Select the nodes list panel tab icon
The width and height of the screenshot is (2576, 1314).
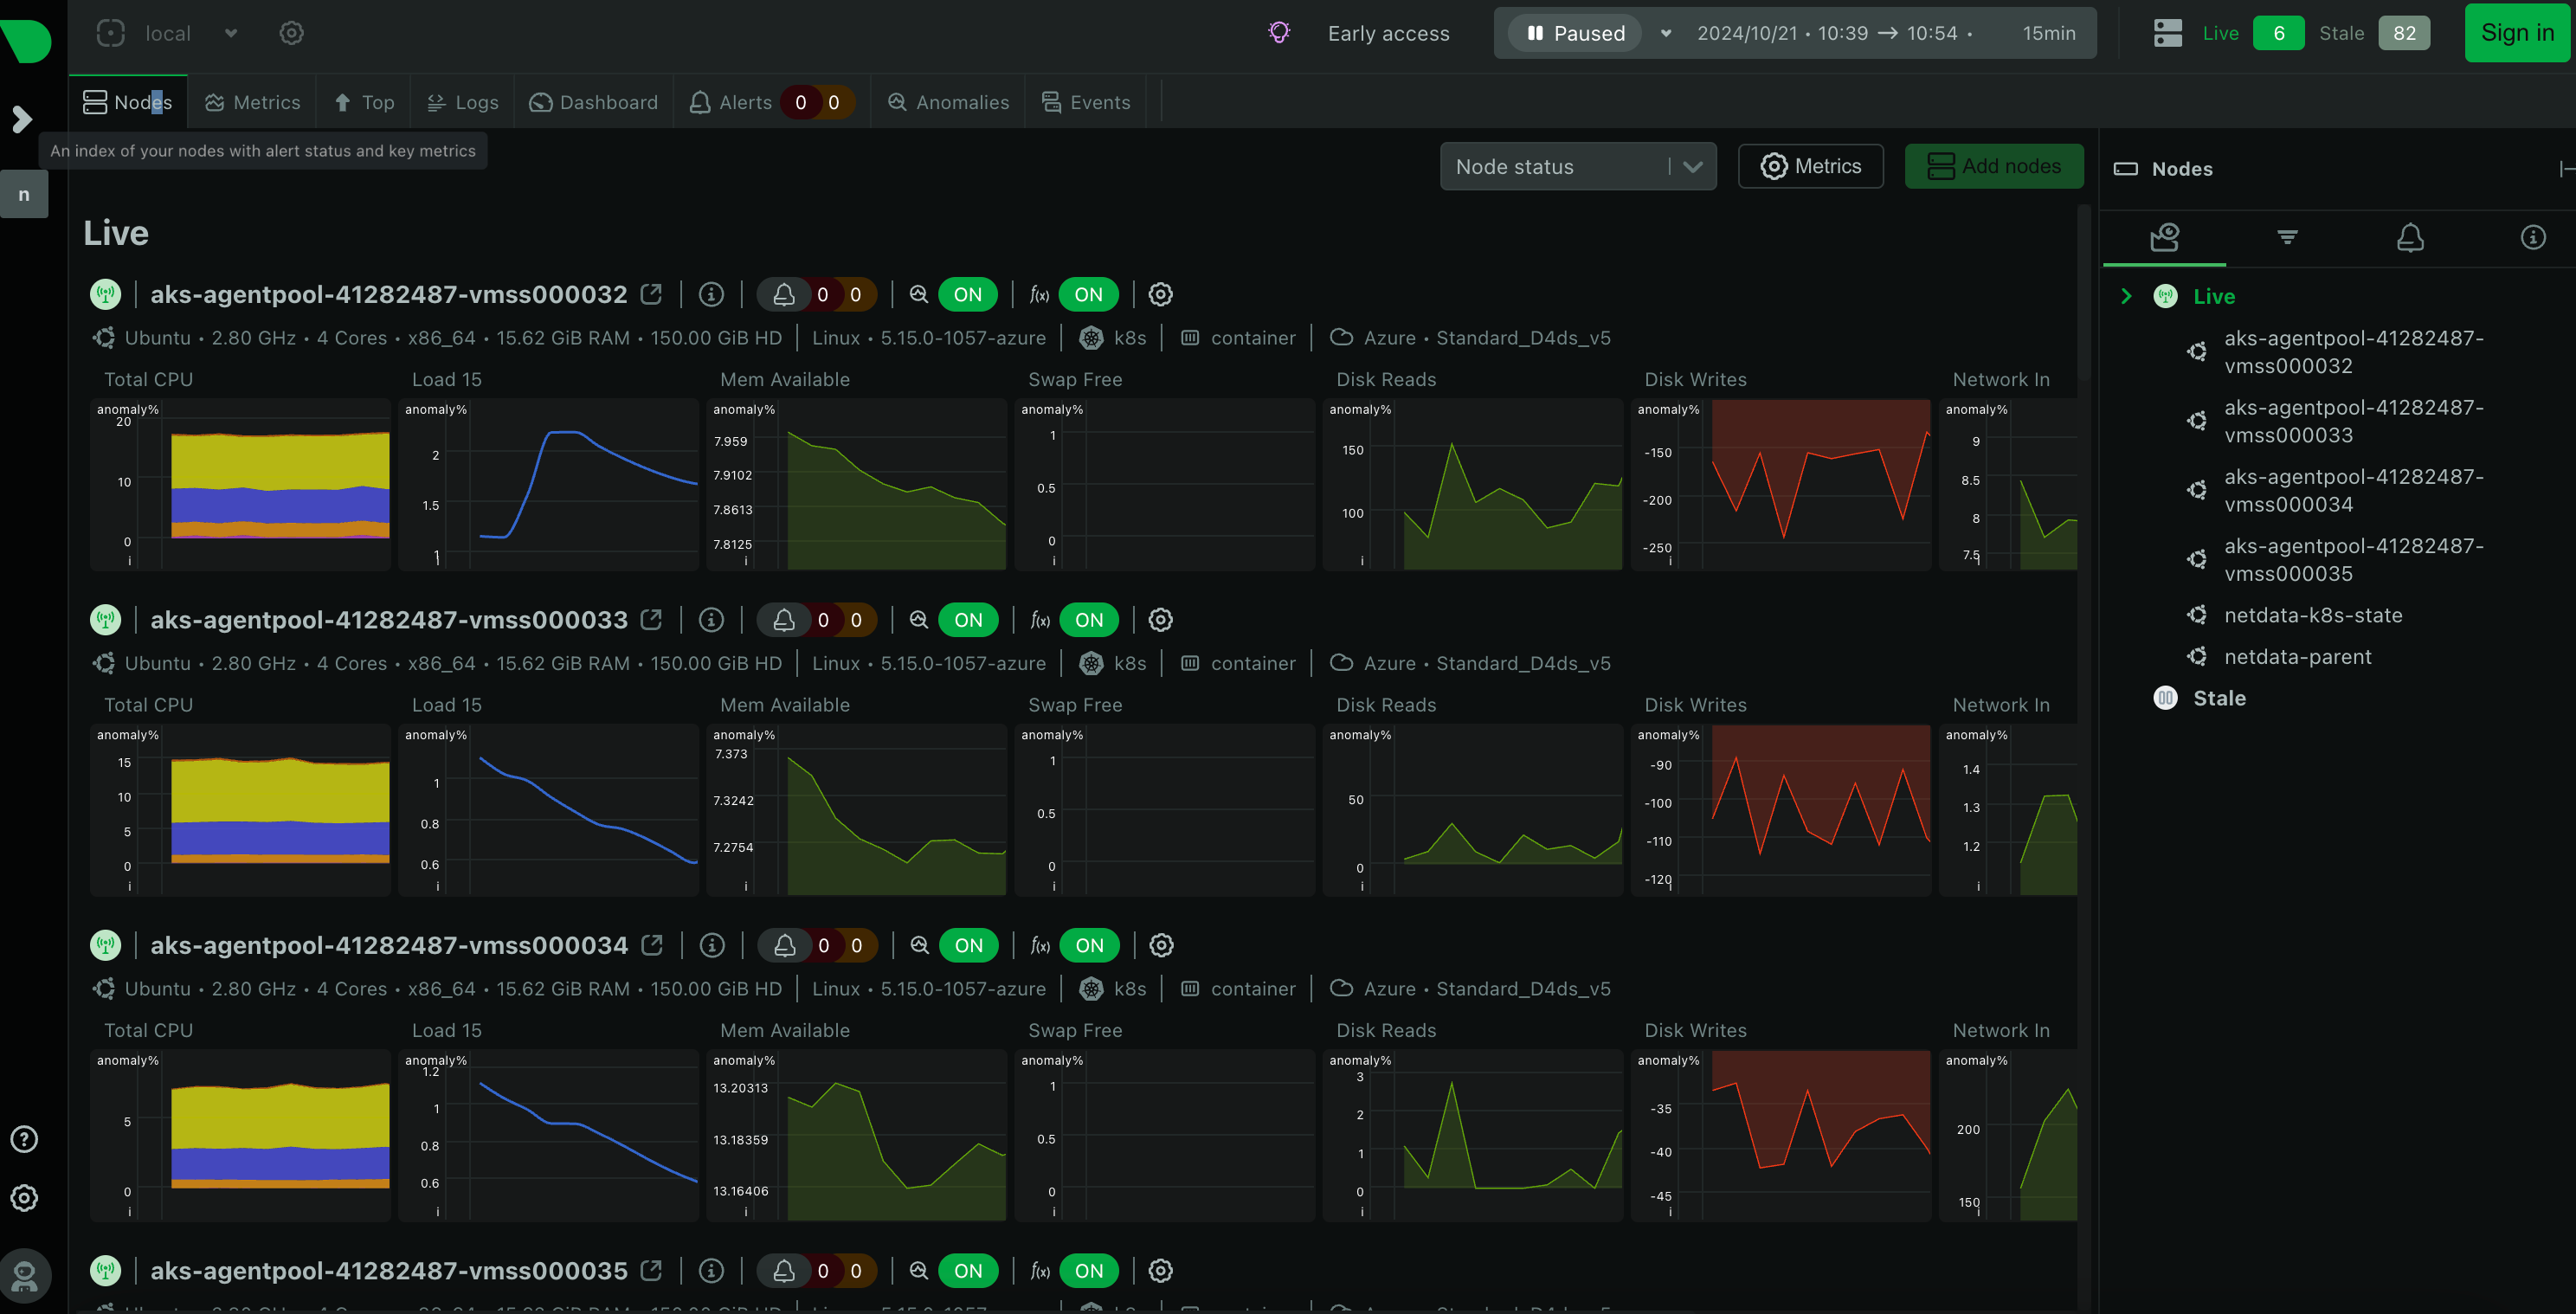coord(2165,237)
